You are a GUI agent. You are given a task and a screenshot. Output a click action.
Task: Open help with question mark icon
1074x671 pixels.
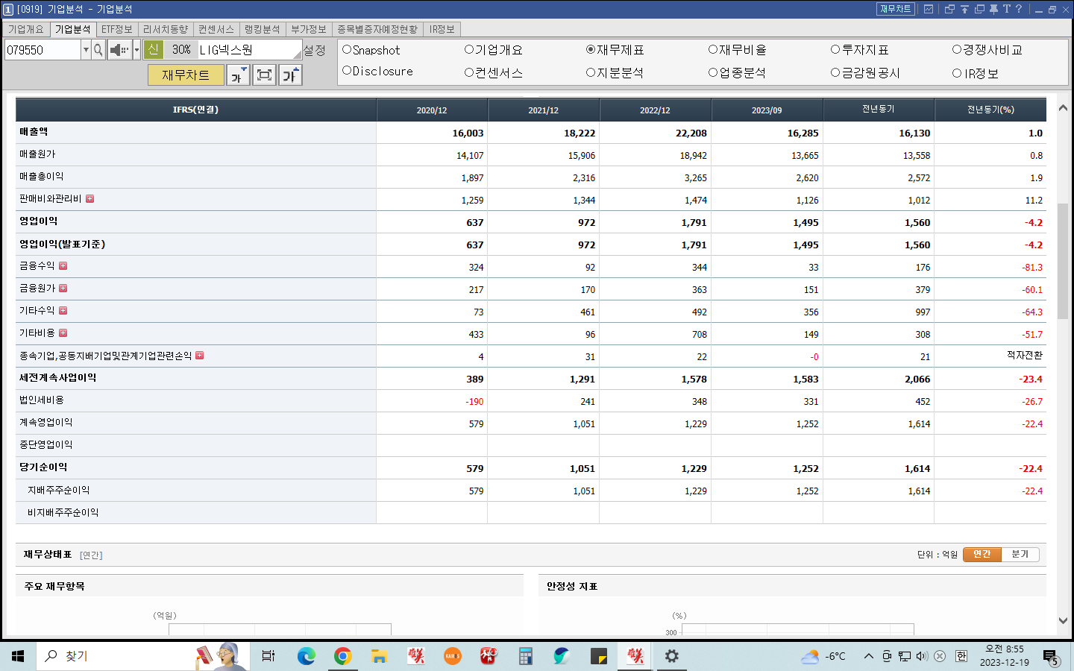[x=1019, y=9]
